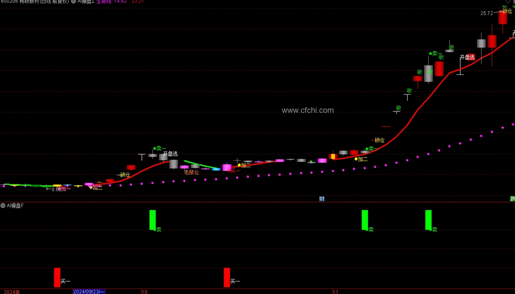Viewport: 515px width, 294px height.
Task: Select the 600206 有研新材 stock title
Action: pyautogui.click(x=35, y=1)
